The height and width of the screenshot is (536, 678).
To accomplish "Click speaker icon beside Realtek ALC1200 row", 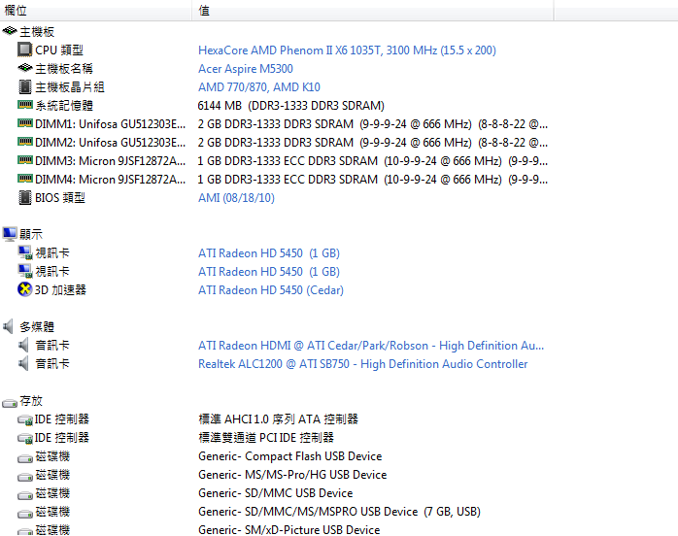I will coord(23,363).
